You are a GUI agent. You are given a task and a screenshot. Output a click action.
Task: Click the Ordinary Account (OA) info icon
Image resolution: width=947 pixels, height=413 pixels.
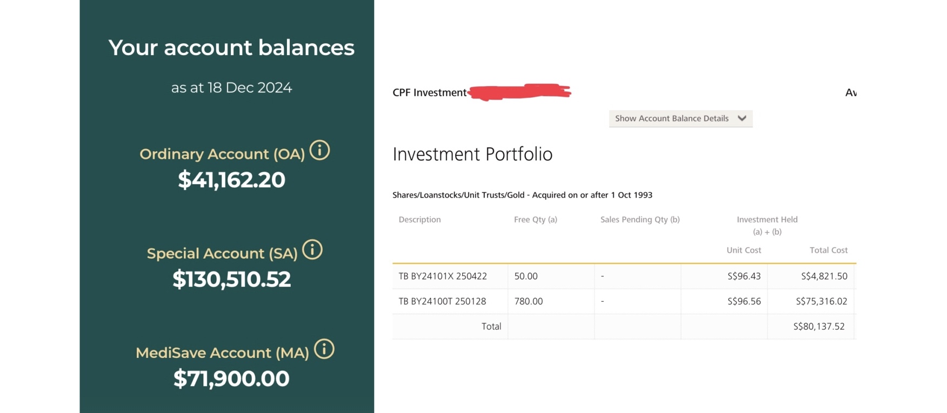click(x=320, y=151)
